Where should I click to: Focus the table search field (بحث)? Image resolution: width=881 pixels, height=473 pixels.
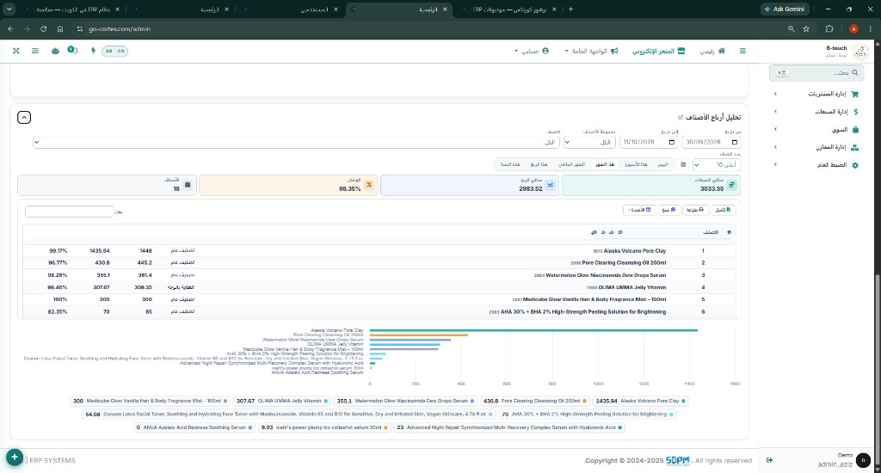point(69,212)
